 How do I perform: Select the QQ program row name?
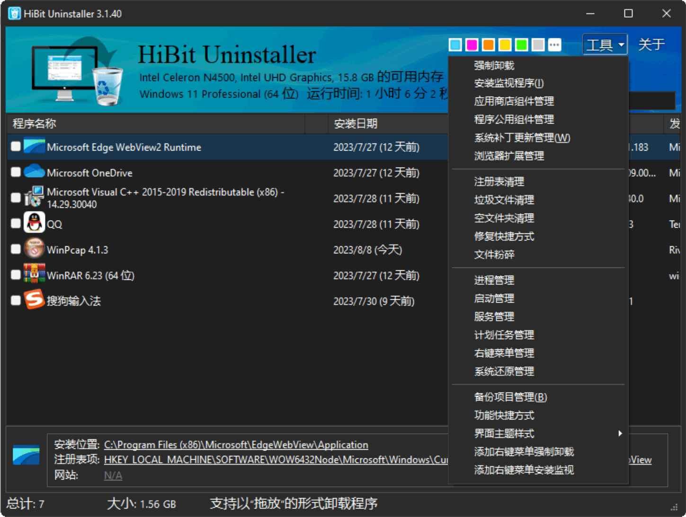54,224
